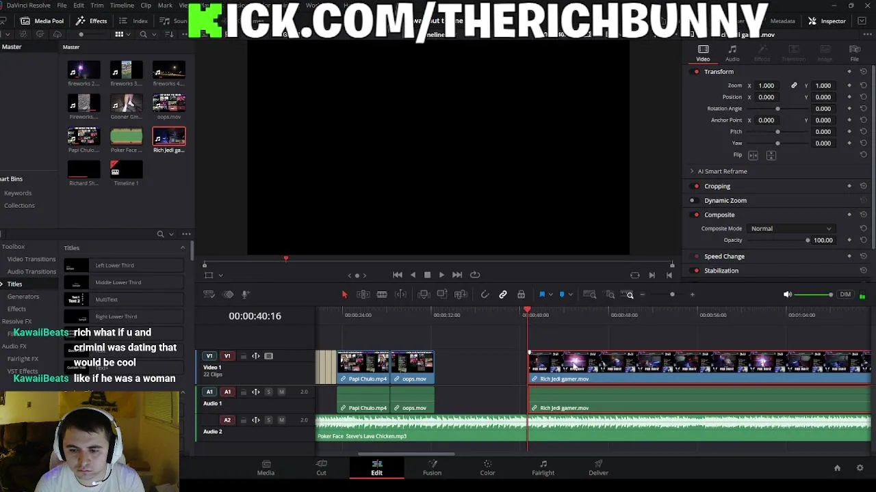
Task: Click the full extent zoom icon
Action: 589,295
